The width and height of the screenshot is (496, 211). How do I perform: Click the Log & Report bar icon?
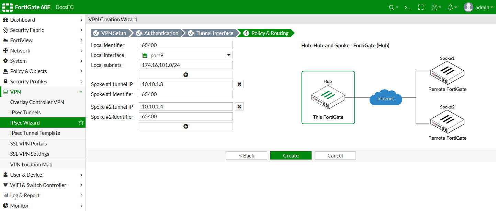(x=5, y=195)
